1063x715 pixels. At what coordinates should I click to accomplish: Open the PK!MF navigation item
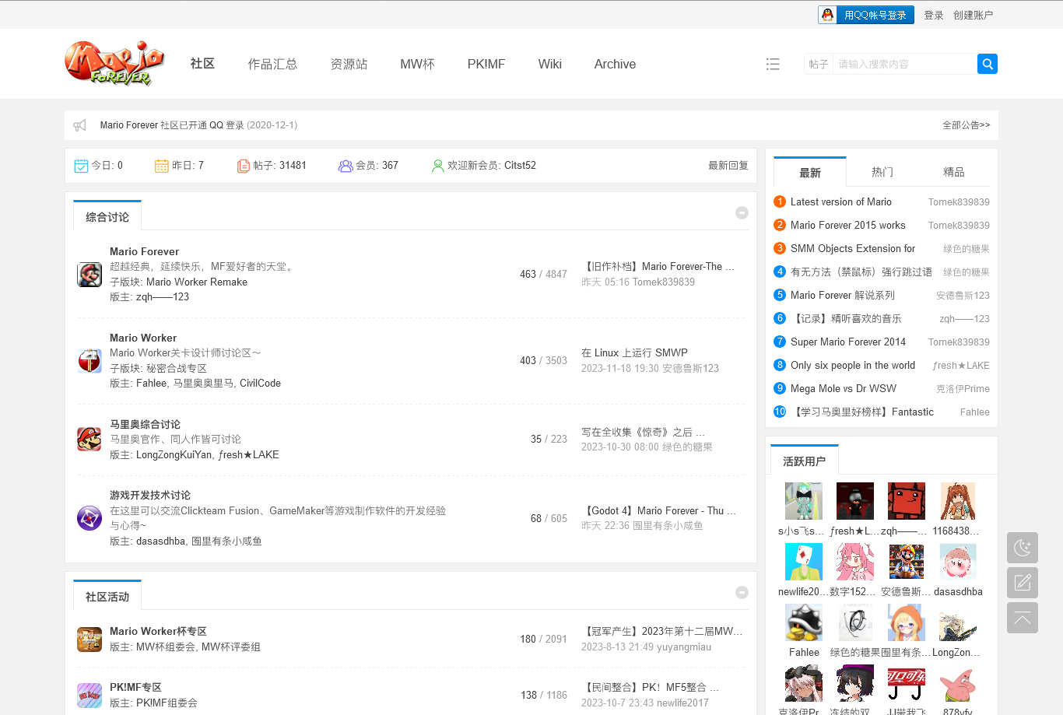(486, 64)
